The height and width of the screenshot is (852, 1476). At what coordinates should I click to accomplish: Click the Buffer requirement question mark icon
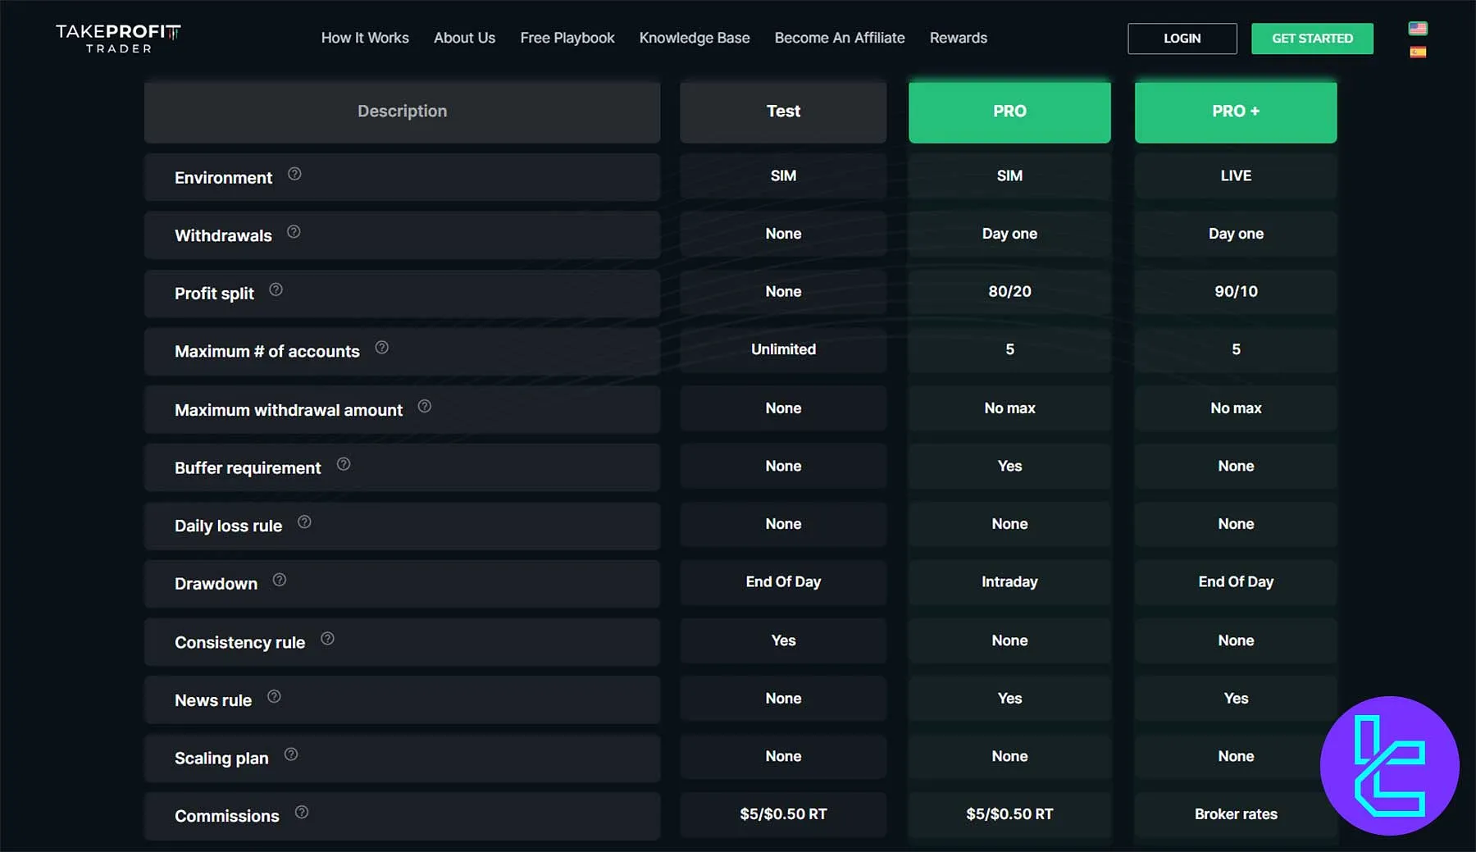(344, 464)
